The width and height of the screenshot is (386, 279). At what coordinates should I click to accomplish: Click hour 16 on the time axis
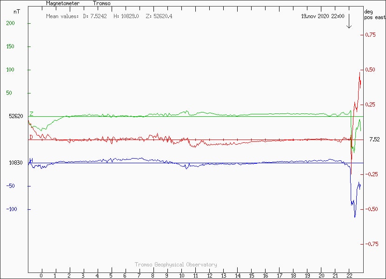[x=266, y=276]
